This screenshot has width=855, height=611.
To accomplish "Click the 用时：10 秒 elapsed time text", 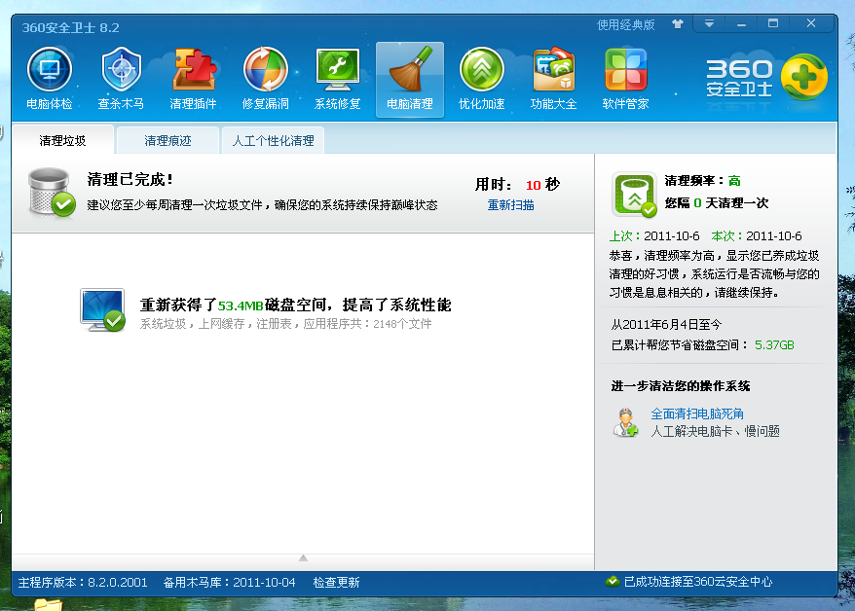I will click(517, 184).
